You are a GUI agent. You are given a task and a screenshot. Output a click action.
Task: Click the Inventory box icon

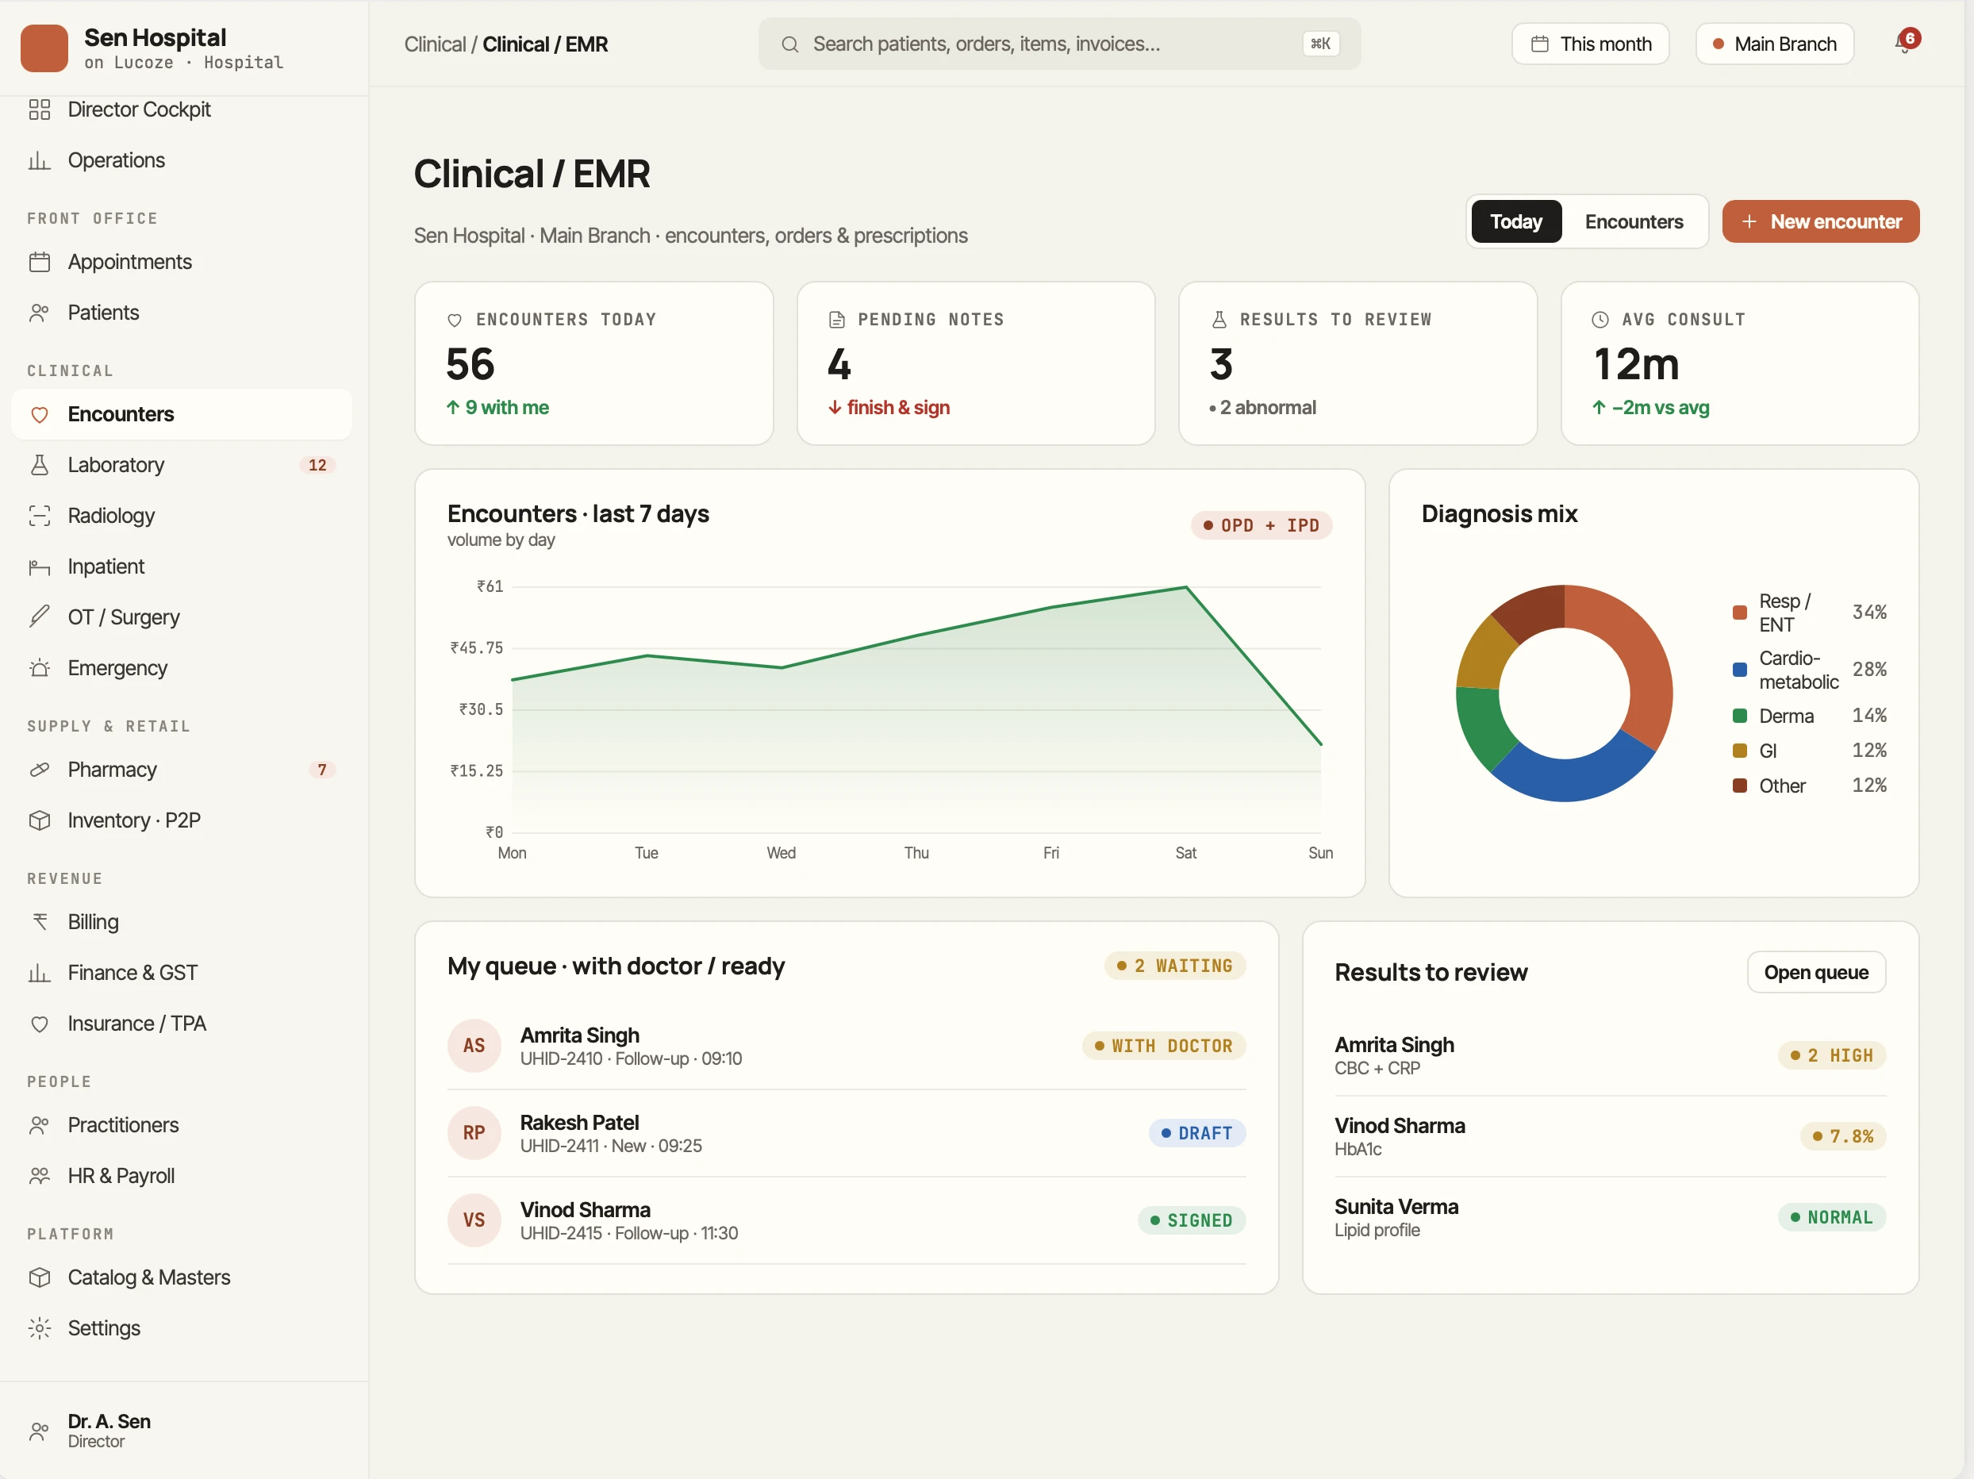click(x=39, y=821)
